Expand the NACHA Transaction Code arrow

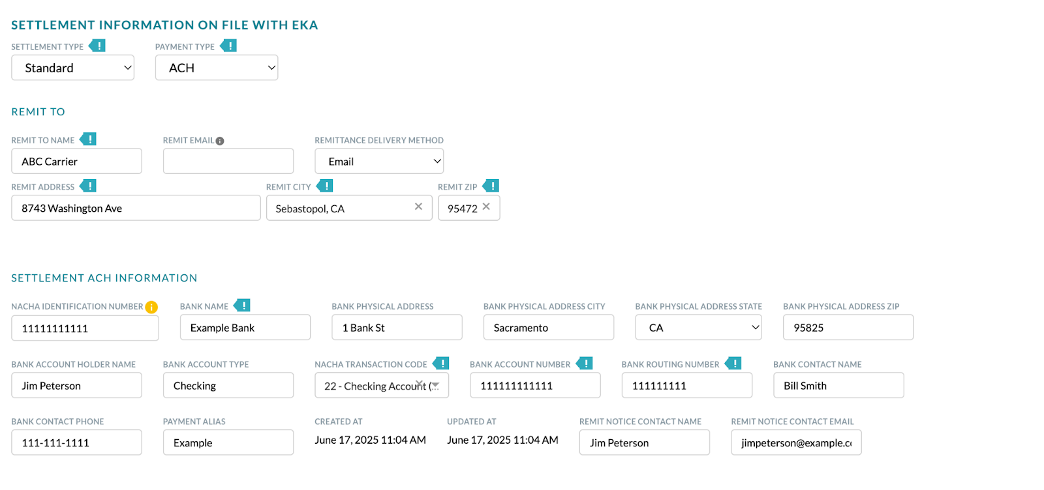pos(436,386)
